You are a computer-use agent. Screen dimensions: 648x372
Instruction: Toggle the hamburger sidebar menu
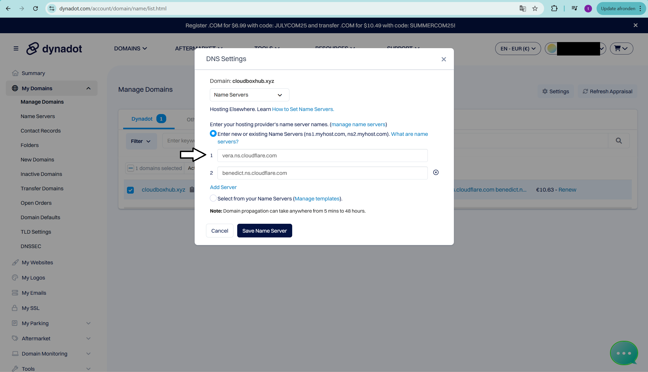(16, 49)
